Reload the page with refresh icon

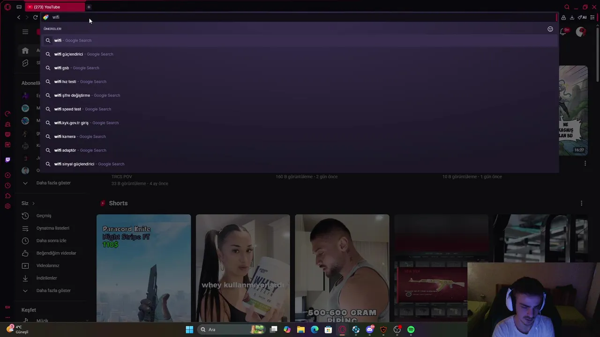point(35,17)
